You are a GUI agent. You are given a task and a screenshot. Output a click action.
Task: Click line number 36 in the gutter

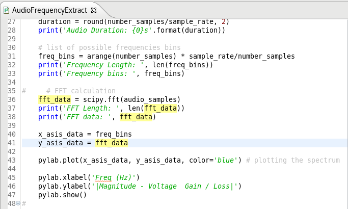click(x=12, y=99)
